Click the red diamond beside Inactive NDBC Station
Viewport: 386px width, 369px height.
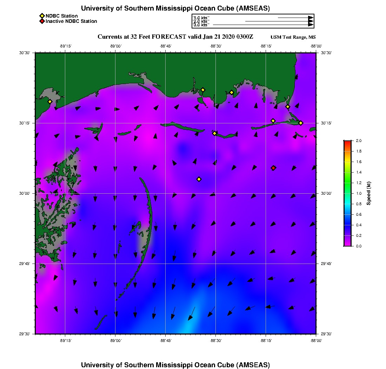(42, 21)
